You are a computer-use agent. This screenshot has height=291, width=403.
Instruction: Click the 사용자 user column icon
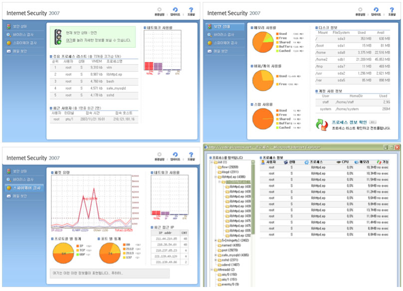coord(263,162)
